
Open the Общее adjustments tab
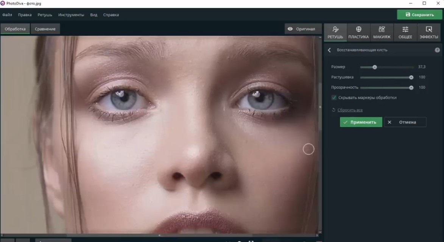point(405,32)
